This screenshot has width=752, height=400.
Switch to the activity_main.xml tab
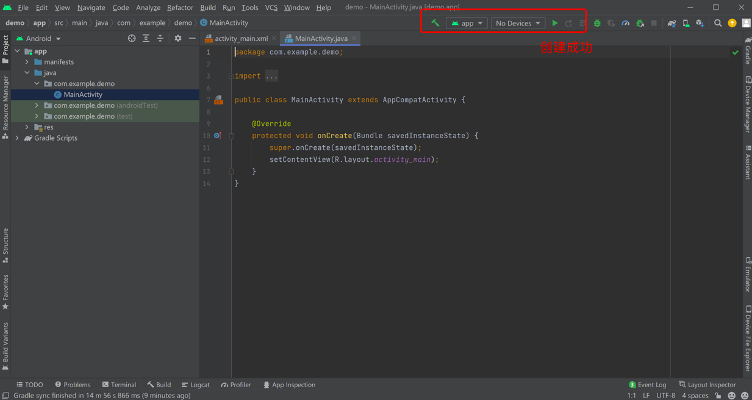[241, 38]
